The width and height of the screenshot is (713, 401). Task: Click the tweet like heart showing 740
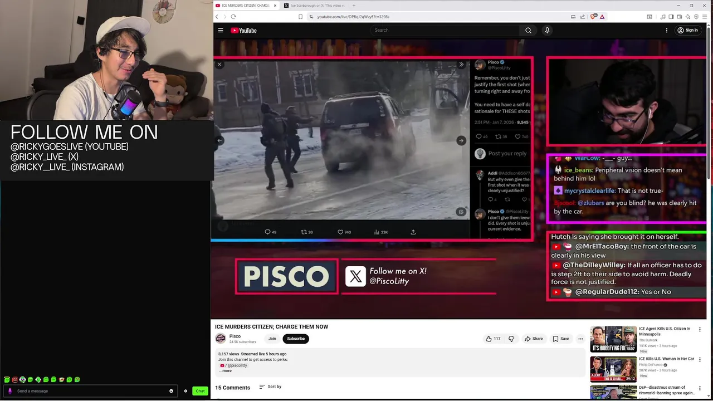(344, 232)
